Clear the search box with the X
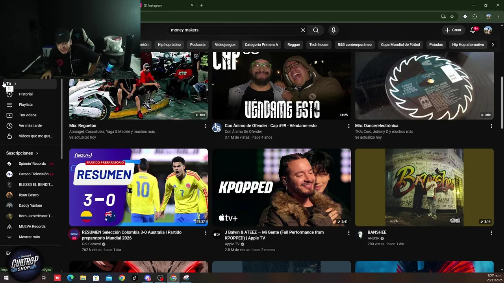504x283 pixels. 303,30
